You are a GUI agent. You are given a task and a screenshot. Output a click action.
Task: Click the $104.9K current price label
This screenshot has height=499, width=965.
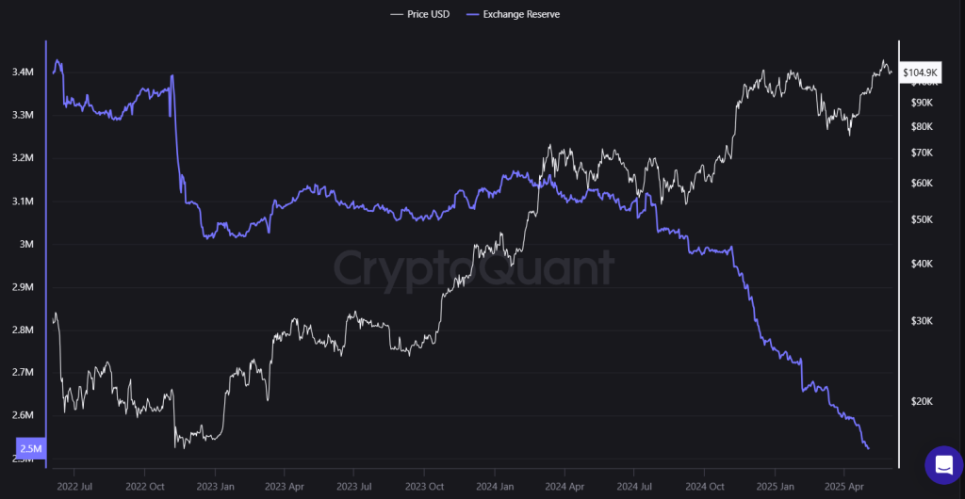(920, 72)
